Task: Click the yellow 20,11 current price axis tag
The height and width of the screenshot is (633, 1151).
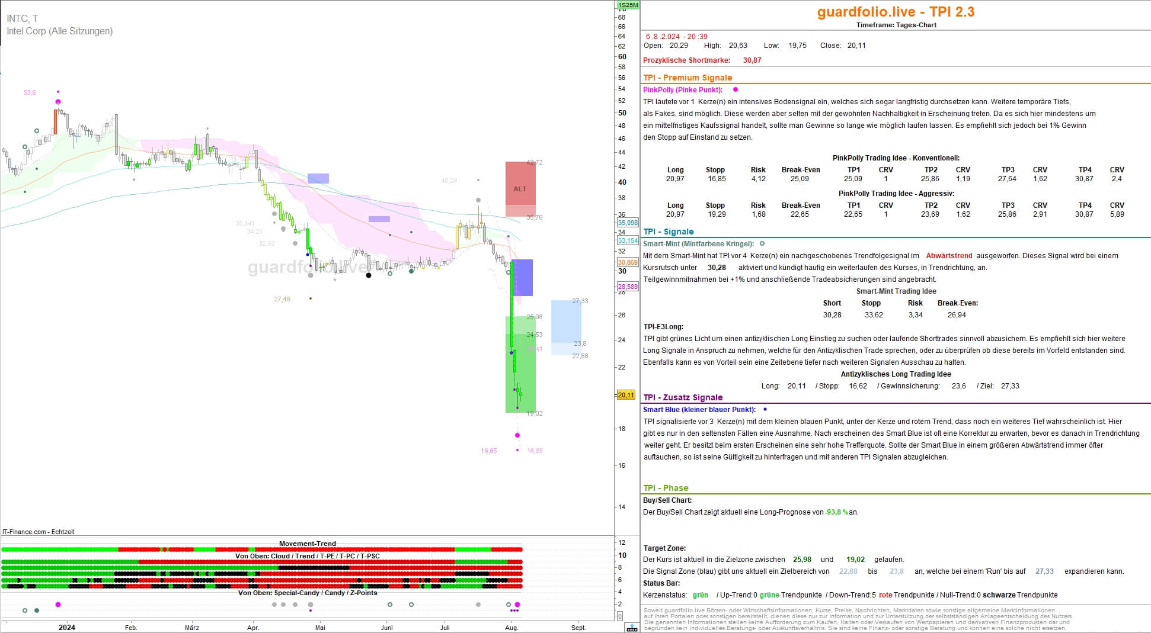Action: (x=626, y=395)
